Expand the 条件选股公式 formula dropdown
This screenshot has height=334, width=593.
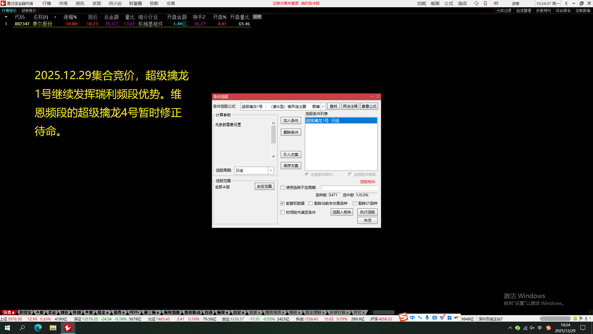(x=323, y=106)
